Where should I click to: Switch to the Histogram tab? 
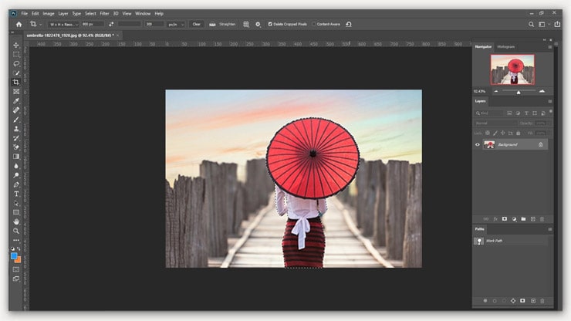pos(506,47)
